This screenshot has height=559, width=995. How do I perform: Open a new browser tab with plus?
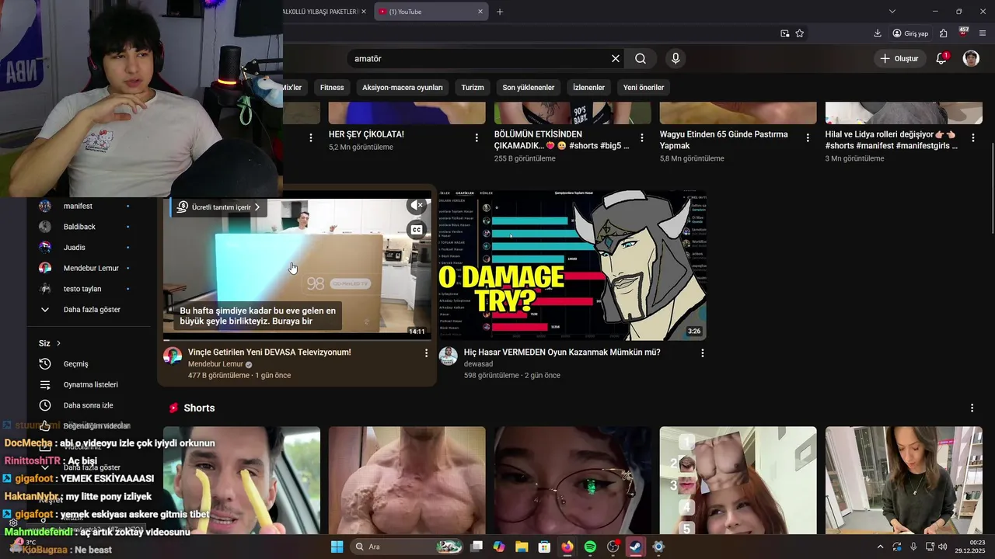(500, 12)
